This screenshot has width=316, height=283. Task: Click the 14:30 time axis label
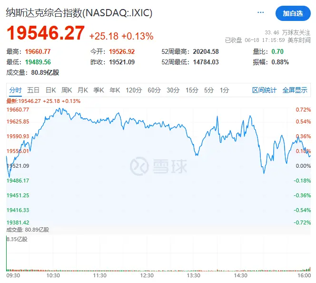click(x=240, y=275)
